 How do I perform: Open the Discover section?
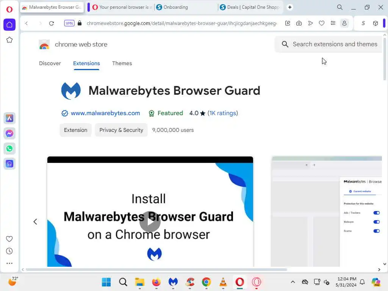pos(50,63)
